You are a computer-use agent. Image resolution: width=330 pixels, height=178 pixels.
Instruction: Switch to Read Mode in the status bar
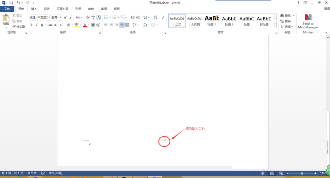click(x=263, y=173)
